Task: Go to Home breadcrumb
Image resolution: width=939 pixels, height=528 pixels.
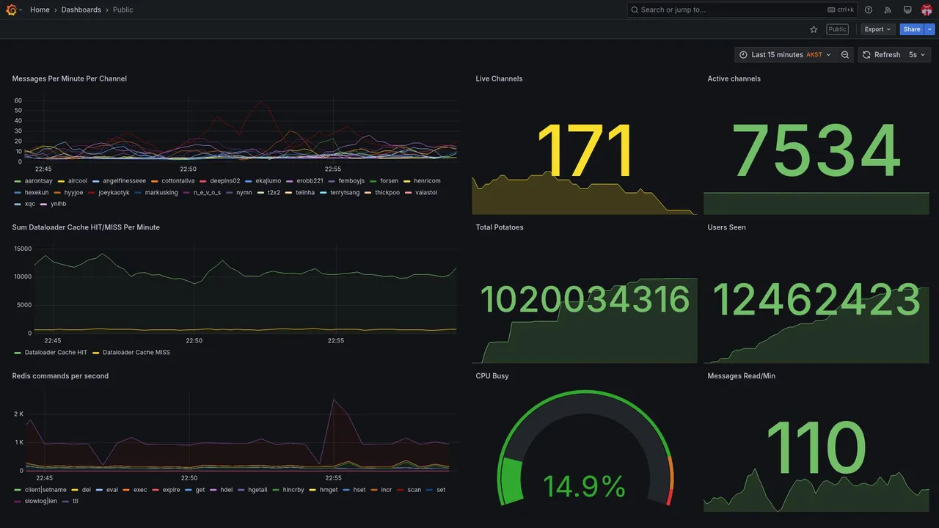Action: pos(40,10)
